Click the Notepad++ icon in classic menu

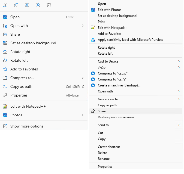93,28
